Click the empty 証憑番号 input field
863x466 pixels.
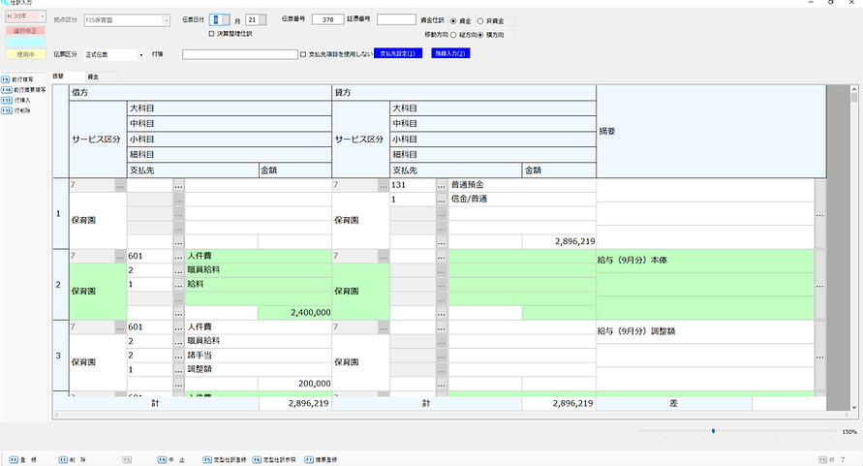pos(396,19)
